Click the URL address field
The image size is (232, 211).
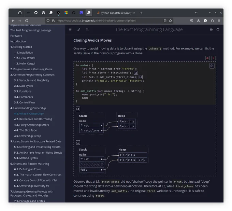104,20
